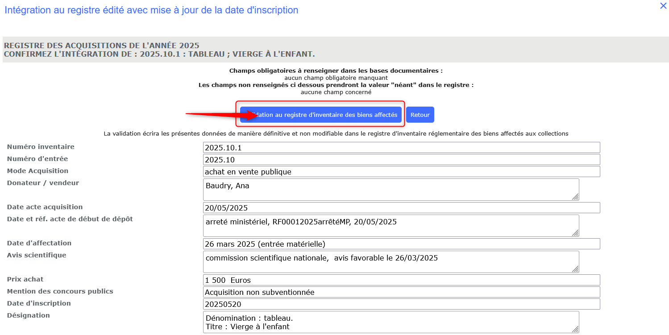Click the "Numéro d'entrée" label

[x=37, y=159]
